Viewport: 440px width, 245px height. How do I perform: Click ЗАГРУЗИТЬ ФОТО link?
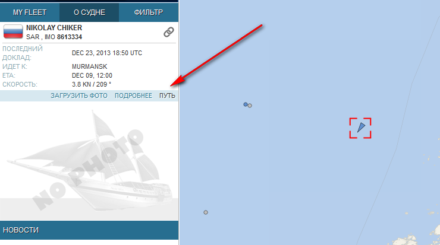[x=79, y=96]
